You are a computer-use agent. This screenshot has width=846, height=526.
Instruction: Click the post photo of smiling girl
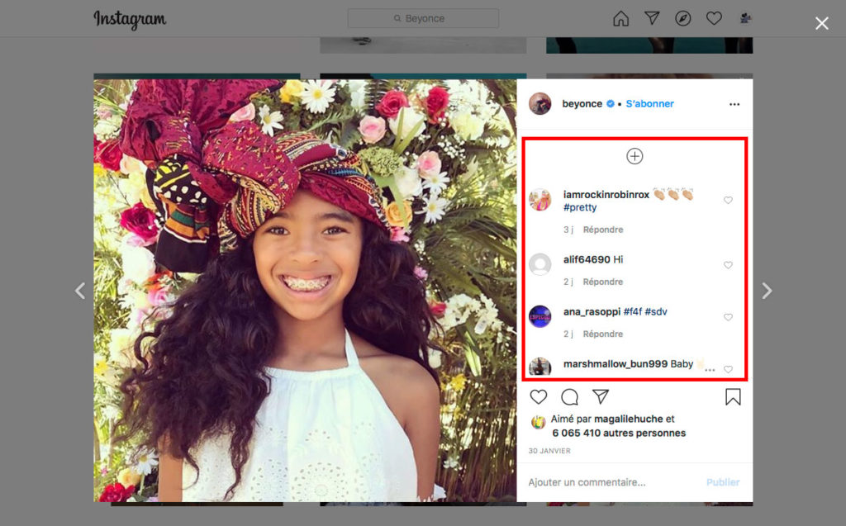(x=305, y=291)
